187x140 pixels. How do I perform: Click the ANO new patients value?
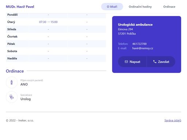coord(24,84)
